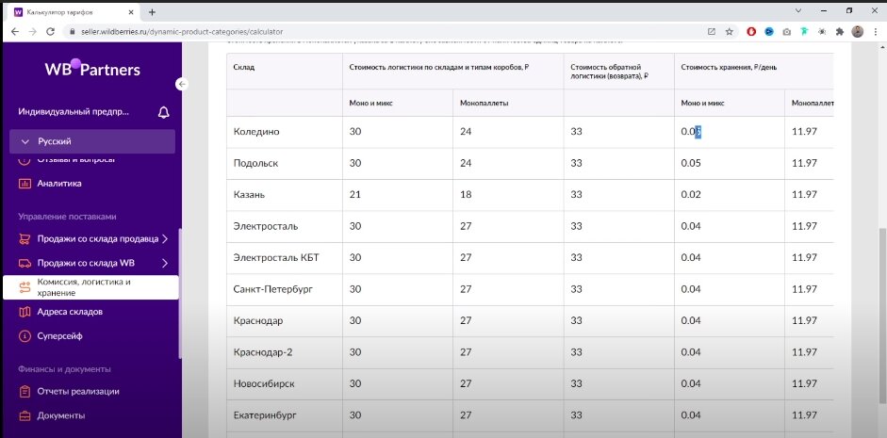
Task: Bookmark this page with star icon
Action: 730,32
